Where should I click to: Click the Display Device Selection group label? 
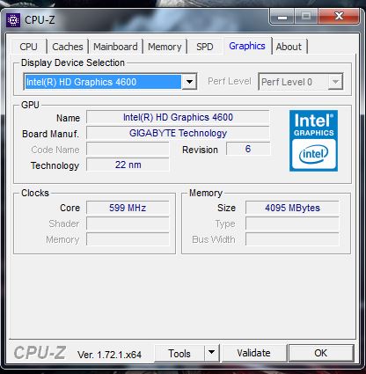click(73, 62)
